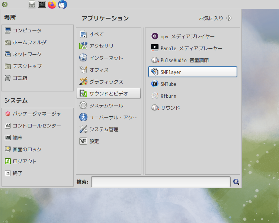Click the インターネット globe icon
This screenshot has width=279, height=223.
(x=83, y=58)
